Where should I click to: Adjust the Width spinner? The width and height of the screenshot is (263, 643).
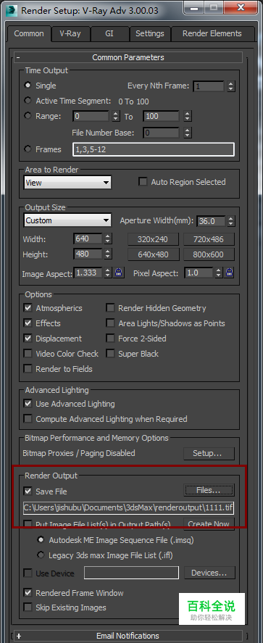[108, 238]
